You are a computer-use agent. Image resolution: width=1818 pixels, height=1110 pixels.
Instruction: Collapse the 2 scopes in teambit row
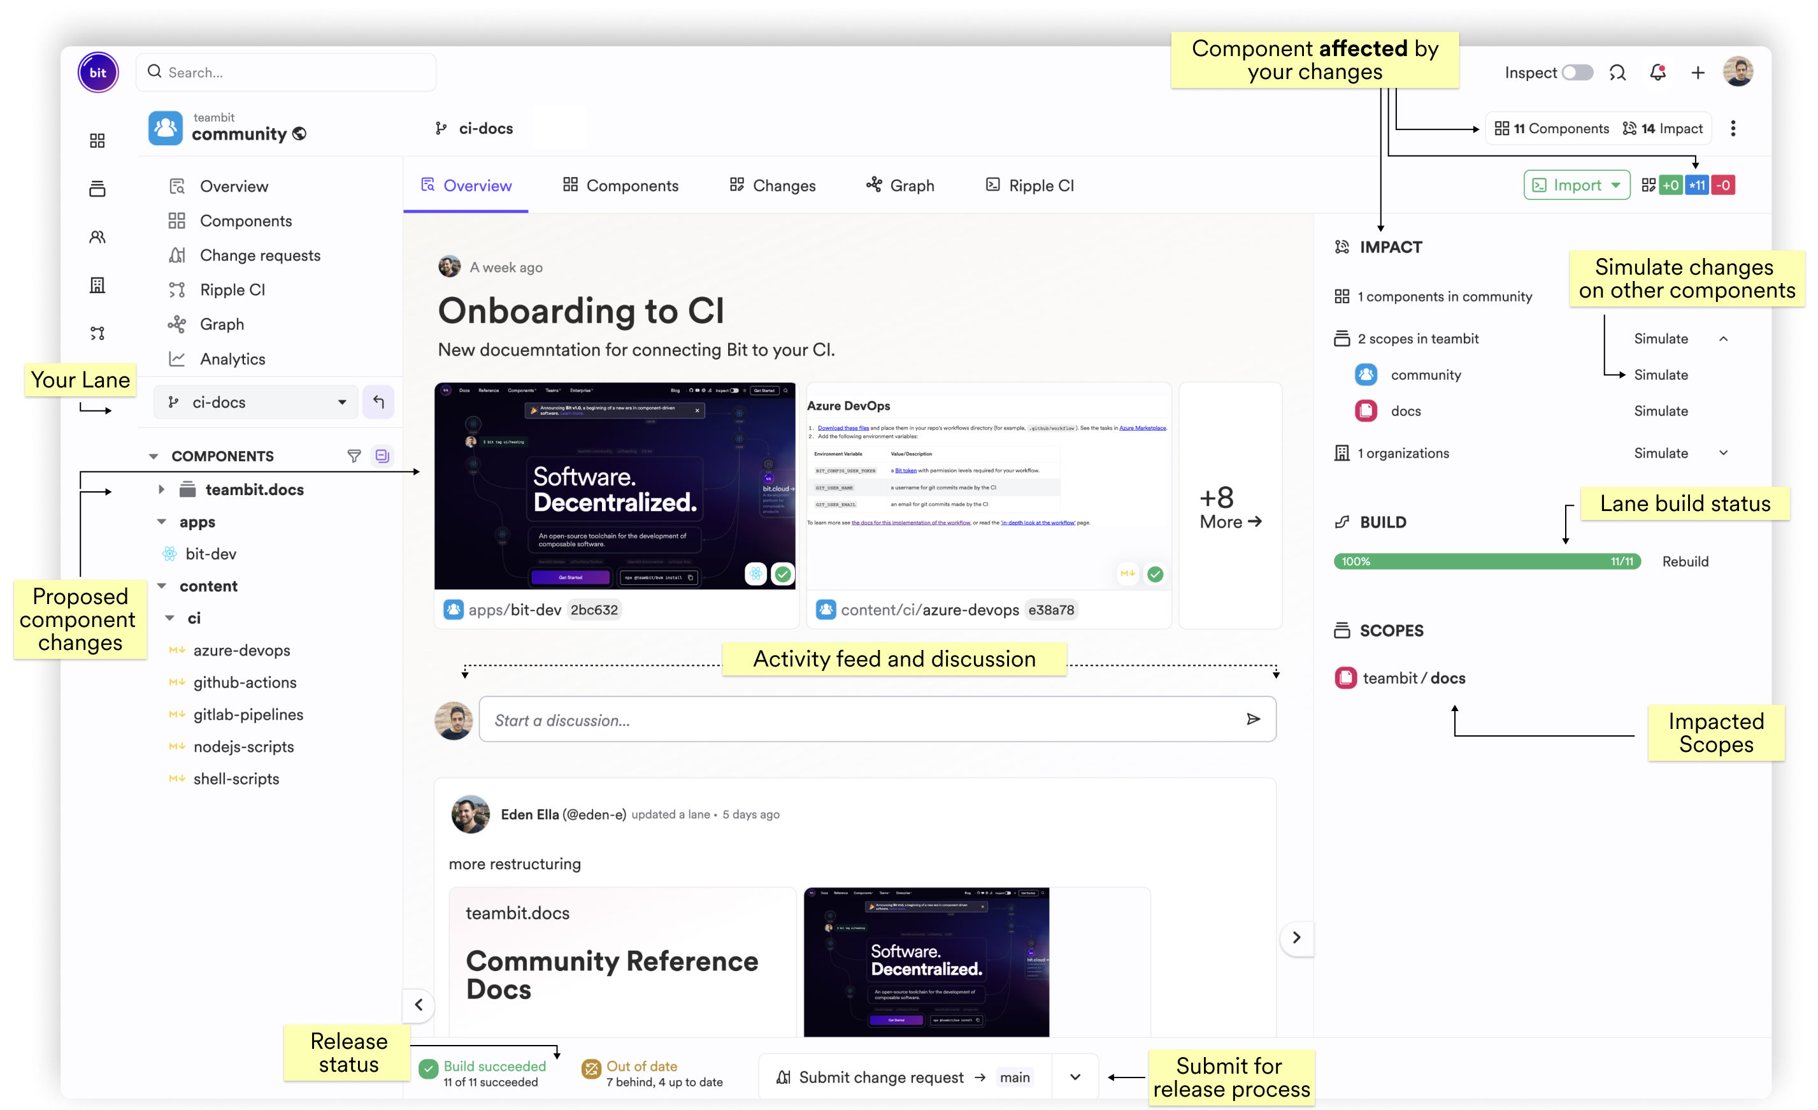[x=1724, y=339]
